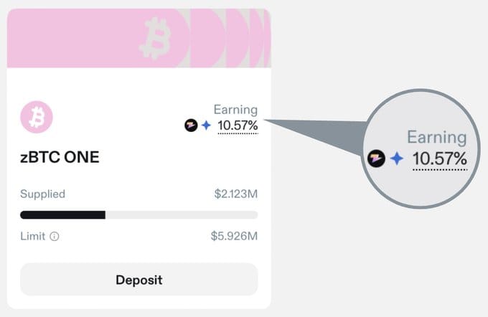Click the black Zeus reward icon in card
The height and width of the screenshot is (317, 488).
[x=191, y=126]
